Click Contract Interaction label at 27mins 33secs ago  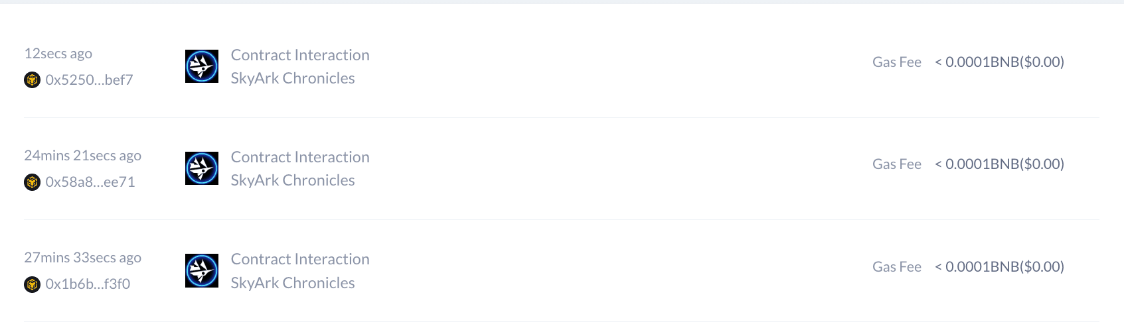point(300,259)
